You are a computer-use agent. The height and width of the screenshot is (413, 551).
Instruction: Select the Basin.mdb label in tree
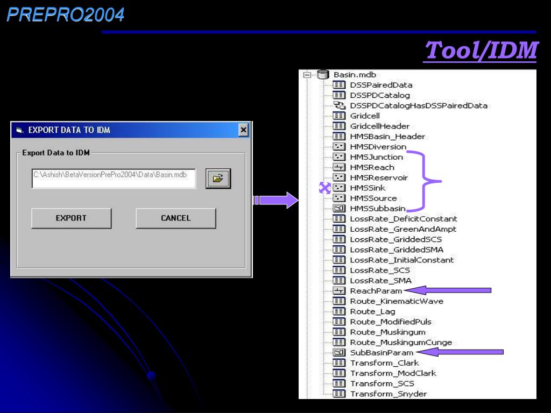coord(355,75)
